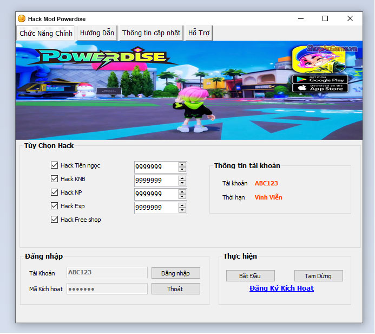Select the Chức Năng Chính tab
Screen dimensions: 375x334
(x=46, y=33)
